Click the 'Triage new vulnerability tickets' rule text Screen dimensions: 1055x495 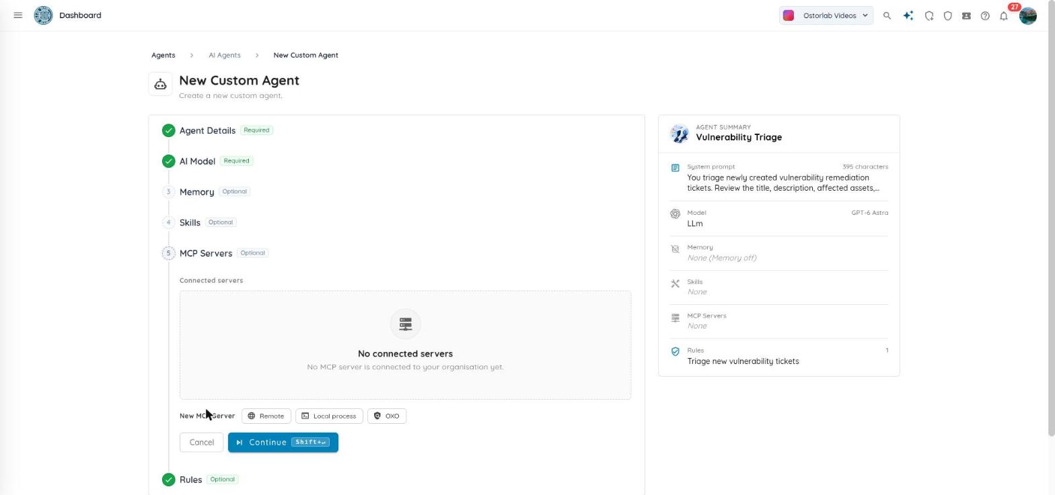[743, 361]
